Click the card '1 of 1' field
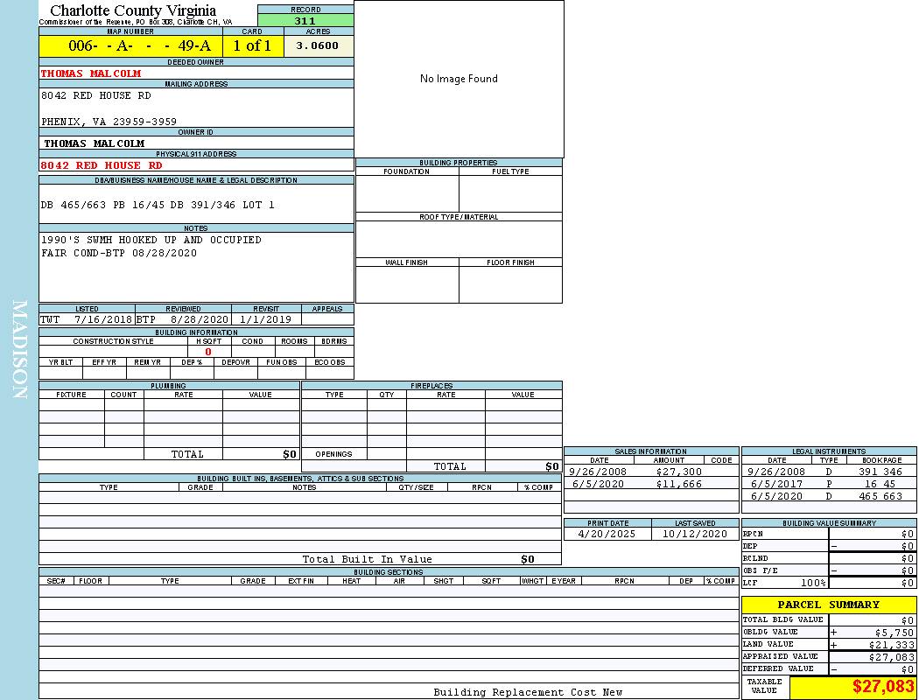Screen dimensions: 919x700 click(x=252, y=46)
